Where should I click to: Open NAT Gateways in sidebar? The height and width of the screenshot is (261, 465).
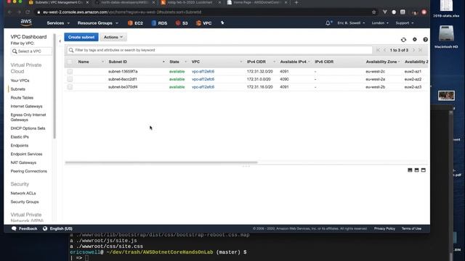click(x=23, y=162)
